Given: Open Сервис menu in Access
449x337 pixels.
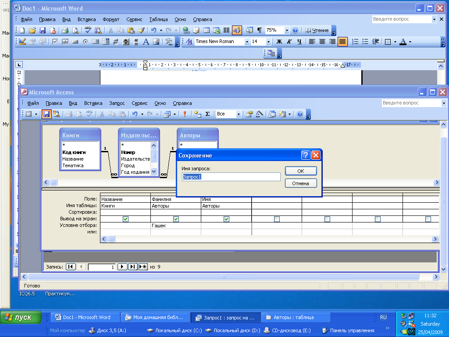Looking at the screenshot, I should [x=139, y=103].
